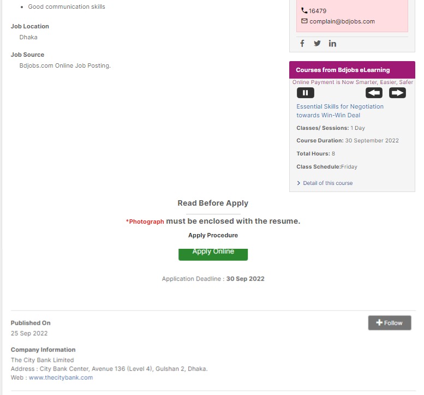Click the Apply Procedure label

click(x=213, y=235)
